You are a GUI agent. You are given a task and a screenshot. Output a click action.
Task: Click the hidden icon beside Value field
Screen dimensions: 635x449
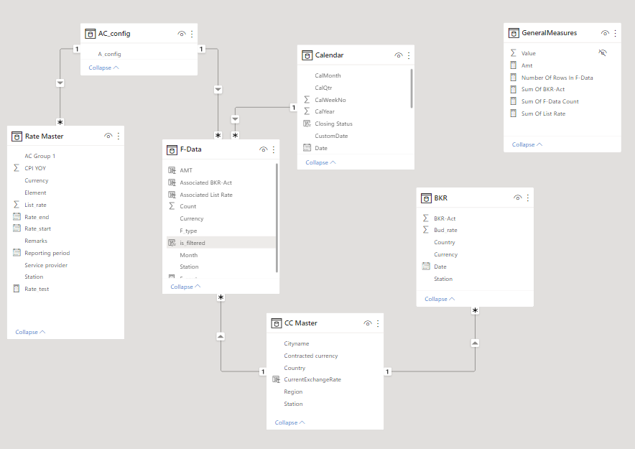[x=603, y=53]
